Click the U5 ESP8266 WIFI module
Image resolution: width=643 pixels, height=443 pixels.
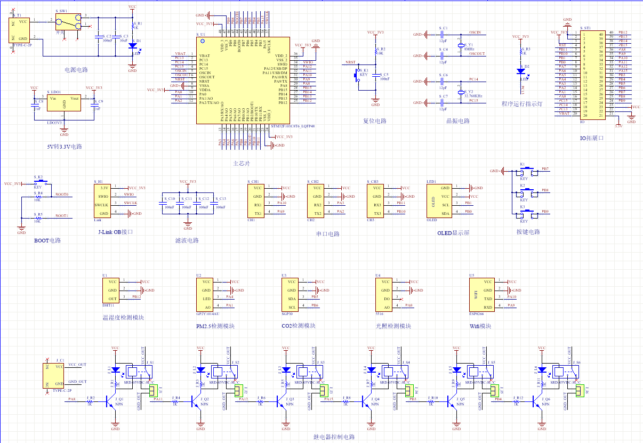(481, 295)
